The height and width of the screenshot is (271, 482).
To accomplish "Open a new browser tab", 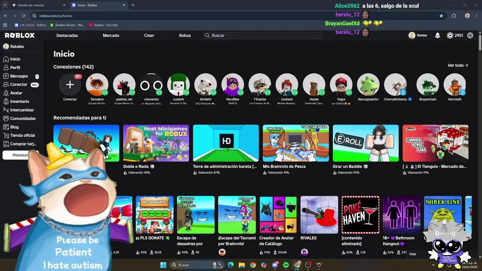I will 133,5.
